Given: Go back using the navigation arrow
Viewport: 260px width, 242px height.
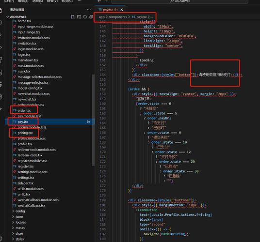Looking at the screenshot, I should 99,1.
